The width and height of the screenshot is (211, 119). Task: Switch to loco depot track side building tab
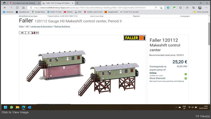coord(24,3)
